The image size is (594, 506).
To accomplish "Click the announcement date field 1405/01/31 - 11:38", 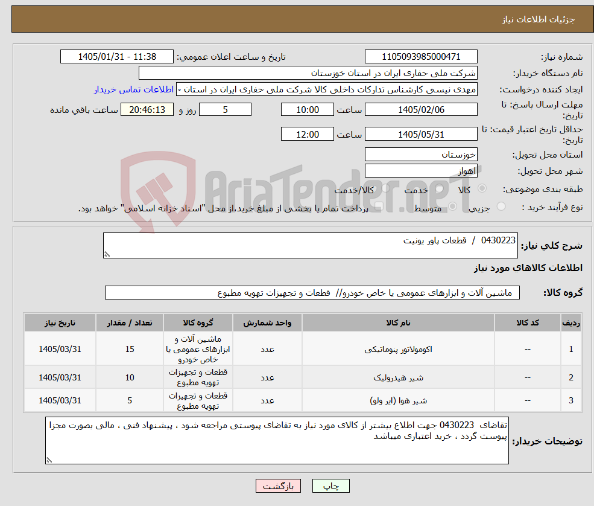I will tap(116, 57).
